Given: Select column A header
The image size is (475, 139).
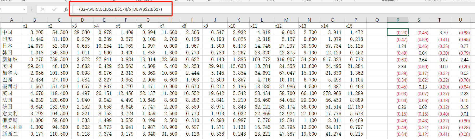Looking at the screenshot, I should [11, 20].
